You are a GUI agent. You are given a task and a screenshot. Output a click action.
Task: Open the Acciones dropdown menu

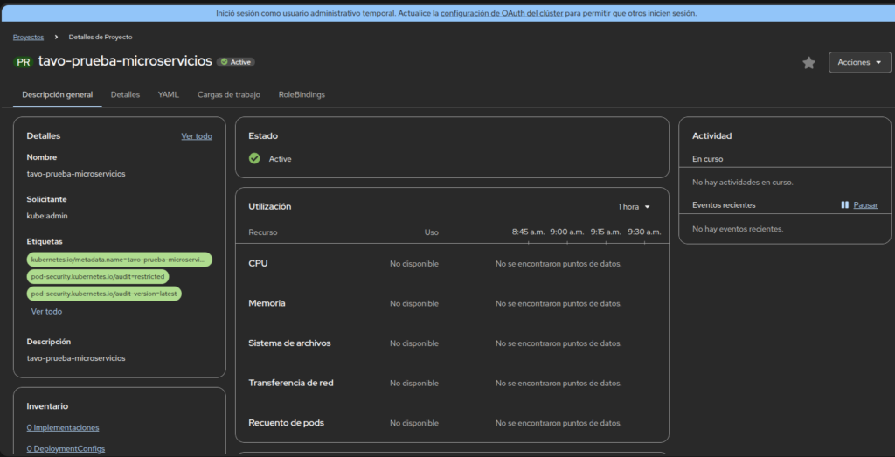click(859, 63)
